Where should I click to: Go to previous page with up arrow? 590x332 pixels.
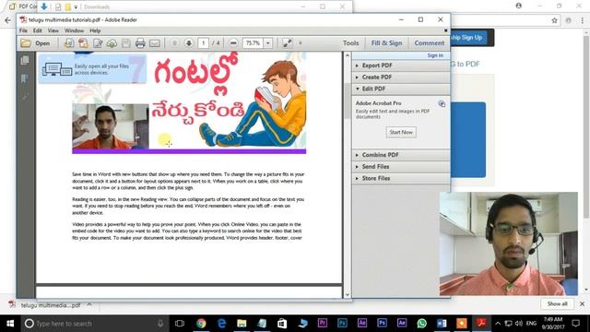(x=174, y=43)
